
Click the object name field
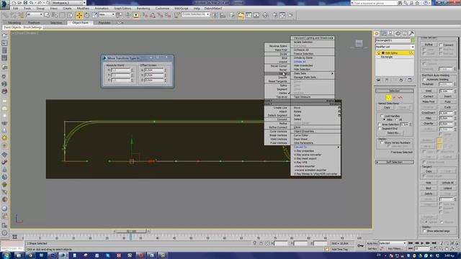(393, 40)
